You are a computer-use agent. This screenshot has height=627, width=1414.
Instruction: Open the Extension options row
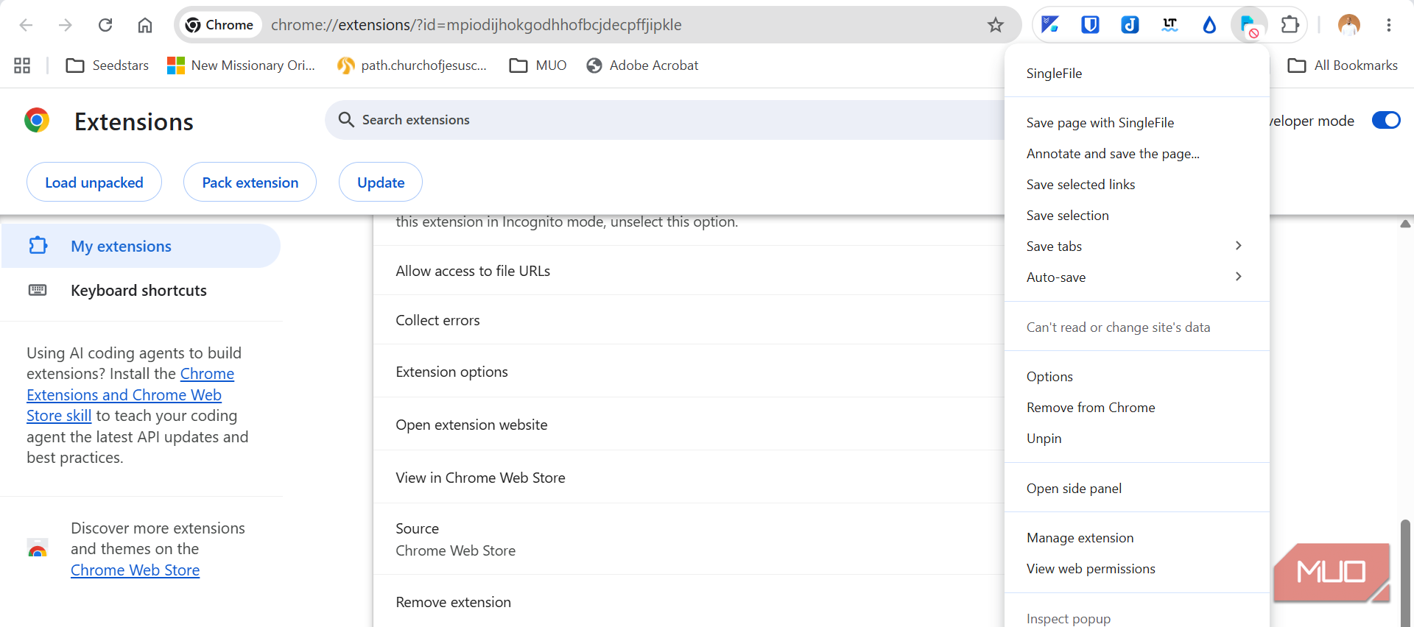[x=689, y=372]
